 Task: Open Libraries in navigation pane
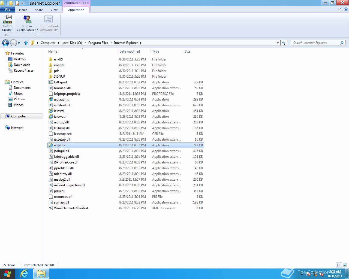tap(17, 82)
